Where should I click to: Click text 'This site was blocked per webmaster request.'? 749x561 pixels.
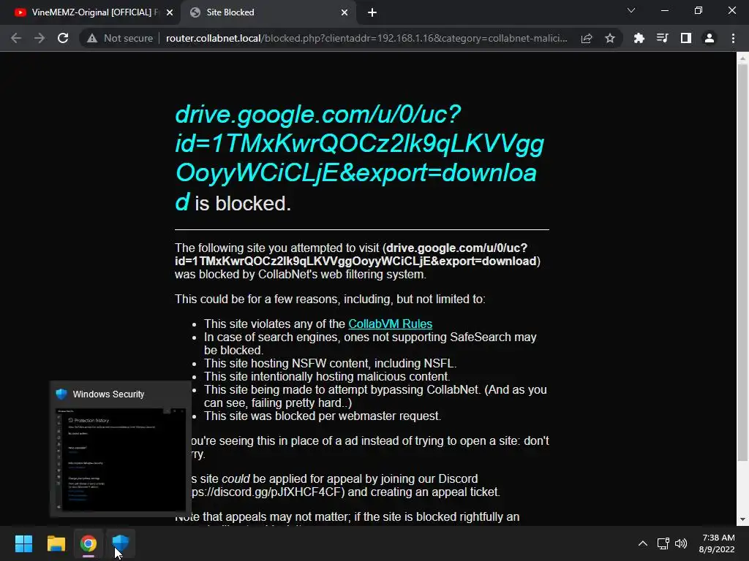pyautogui.click(x=323, y=416)
